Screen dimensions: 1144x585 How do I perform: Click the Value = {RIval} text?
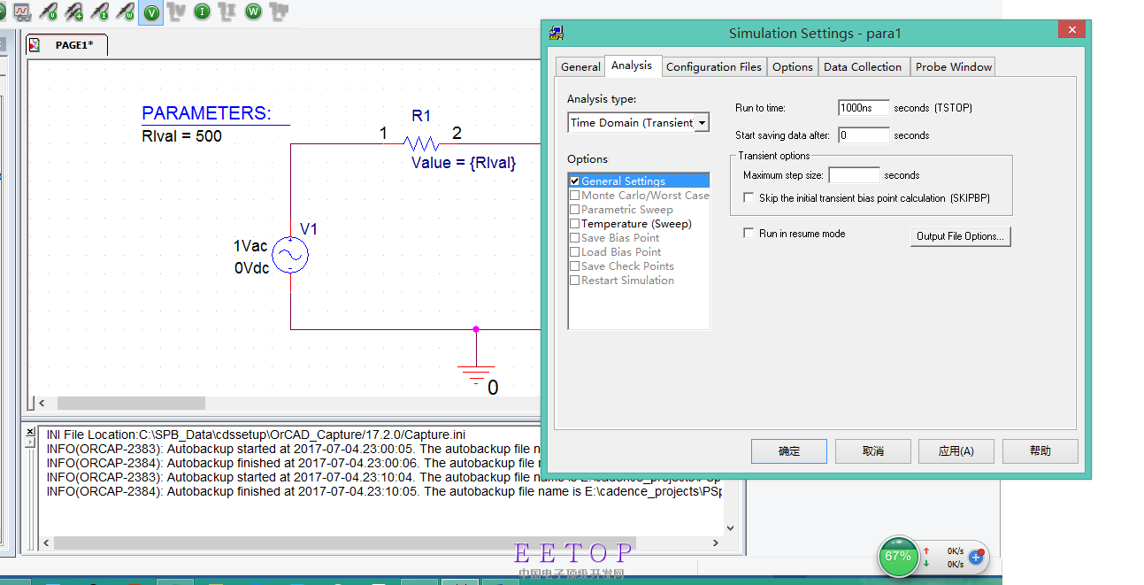464,163
